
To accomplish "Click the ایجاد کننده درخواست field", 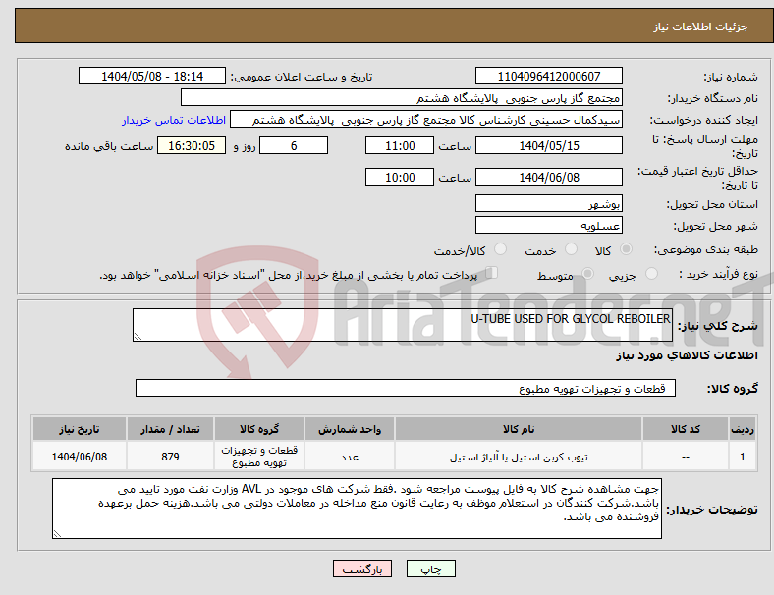I will 426,120.
